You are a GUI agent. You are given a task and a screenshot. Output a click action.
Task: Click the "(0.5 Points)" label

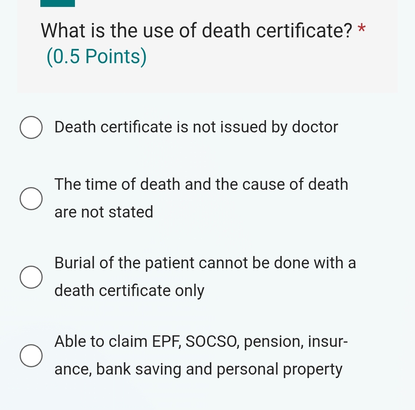(96, 56)
